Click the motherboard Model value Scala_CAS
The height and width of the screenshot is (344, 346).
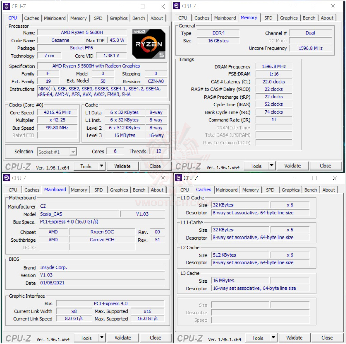(x=79, y=214)
